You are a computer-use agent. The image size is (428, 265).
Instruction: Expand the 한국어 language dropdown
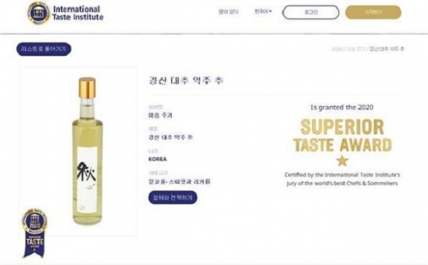(x=263, y=12)
